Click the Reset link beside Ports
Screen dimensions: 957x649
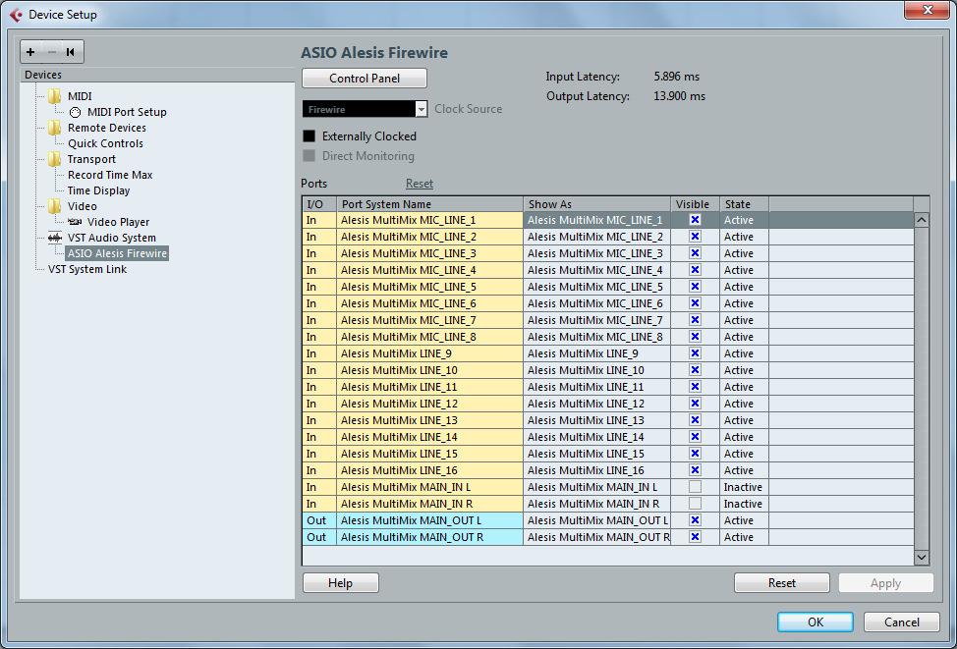tap(420, 184)
